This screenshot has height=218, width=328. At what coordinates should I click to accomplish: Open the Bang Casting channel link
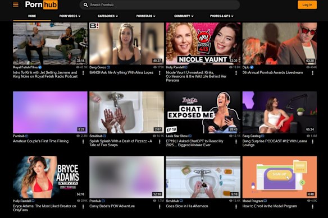(252, 136)
